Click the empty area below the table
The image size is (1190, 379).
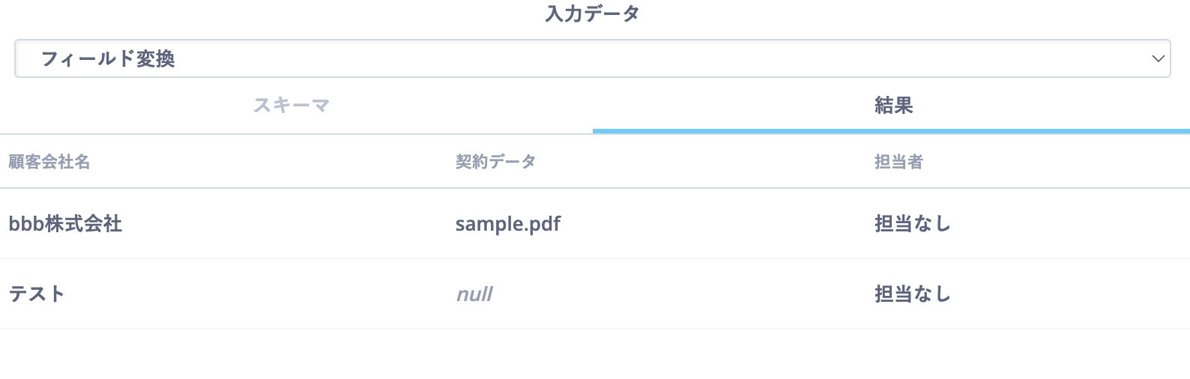pos(595,354)
